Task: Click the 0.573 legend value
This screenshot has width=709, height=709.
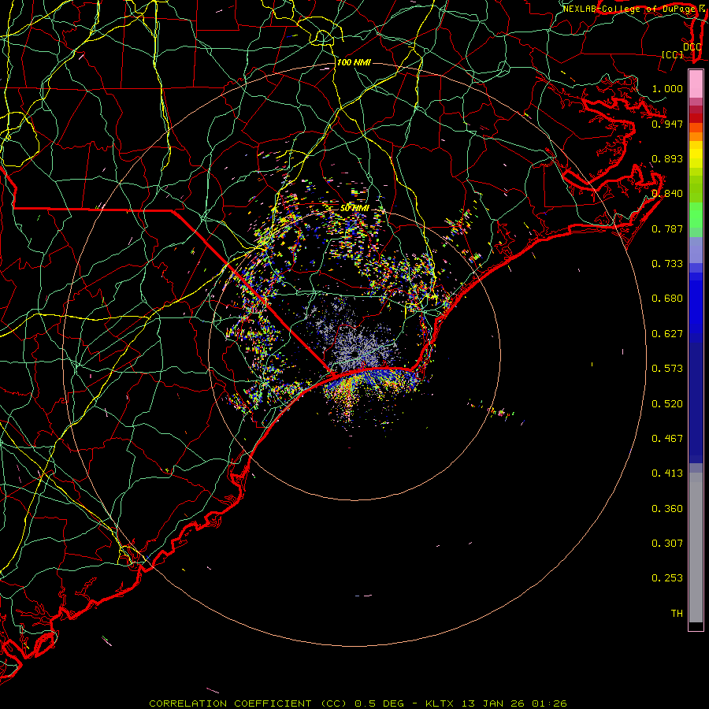Action: click(667, 369)
